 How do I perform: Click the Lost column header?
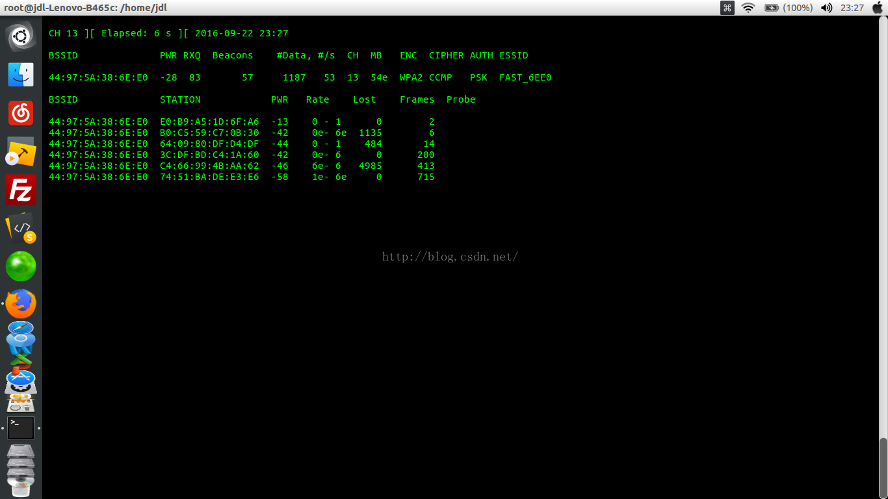tap(365, 99)
